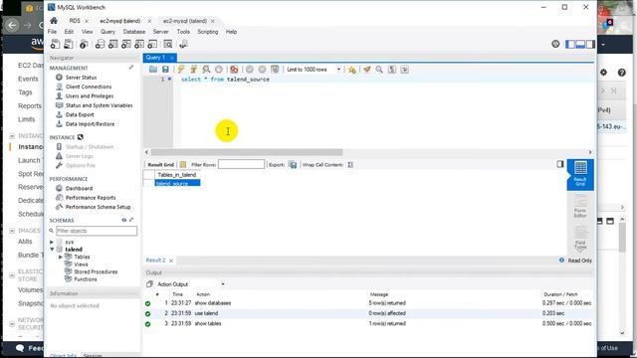Click the search table data icon
The width and height of the screenshot is (637, 358).
pyautogui.click(x=168, y=44)
